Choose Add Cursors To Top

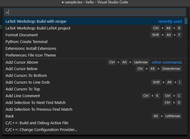(23, 89)
